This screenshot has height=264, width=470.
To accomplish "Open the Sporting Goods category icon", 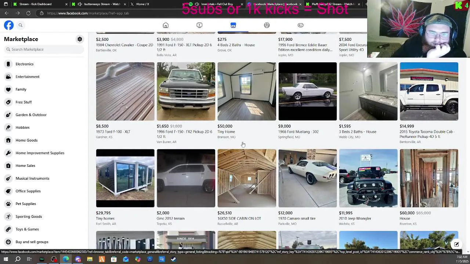I will (8, 216).
